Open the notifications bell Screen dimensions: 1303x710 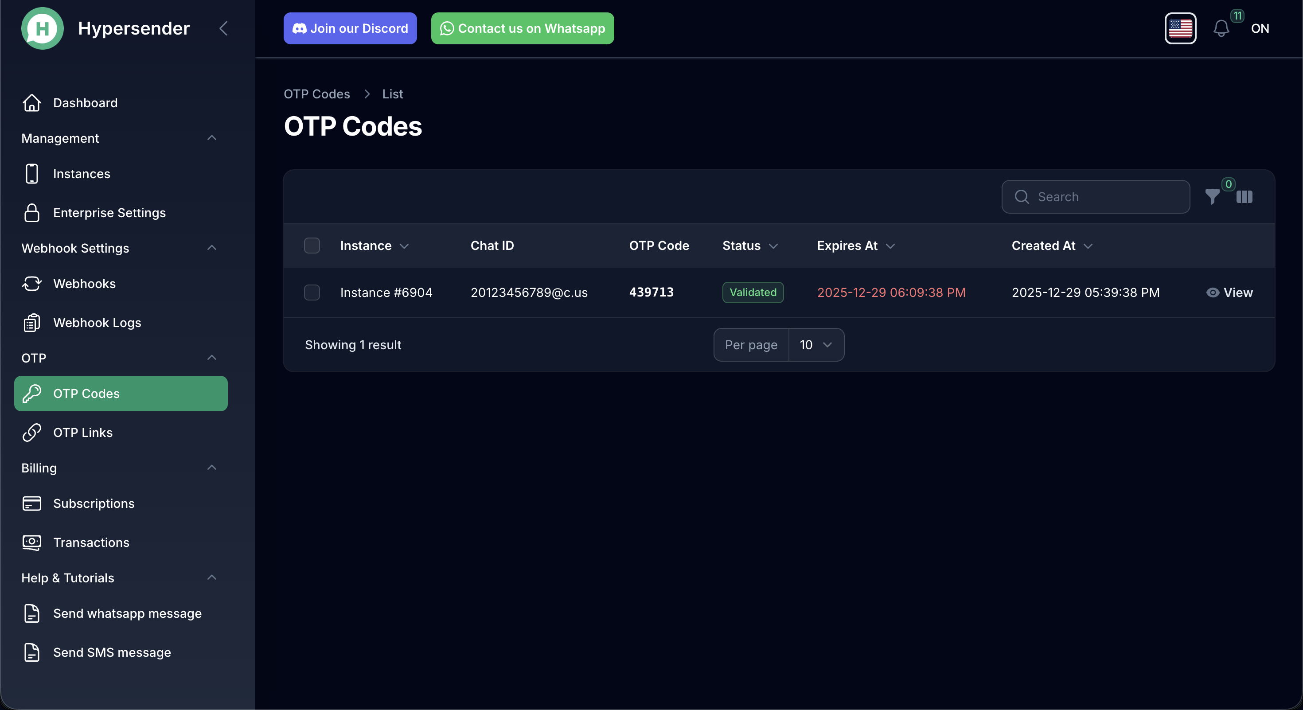[1222, 28]
